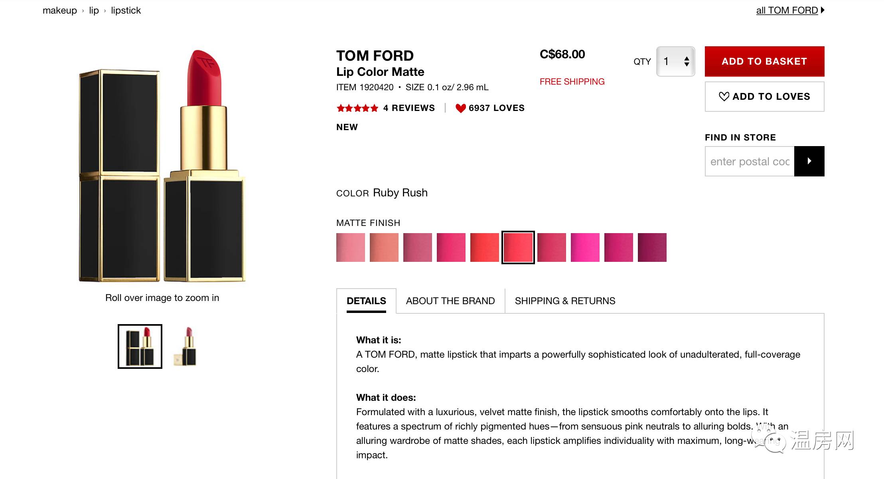Open the makeup breadcrumb category
Image resolution: width=884 pixels, height=479 pixels.
(60, 10)
